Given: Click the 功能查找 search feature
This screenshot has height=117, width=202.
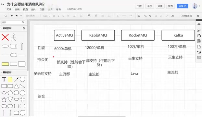Looking at the screenshot, I should (186, 16).
